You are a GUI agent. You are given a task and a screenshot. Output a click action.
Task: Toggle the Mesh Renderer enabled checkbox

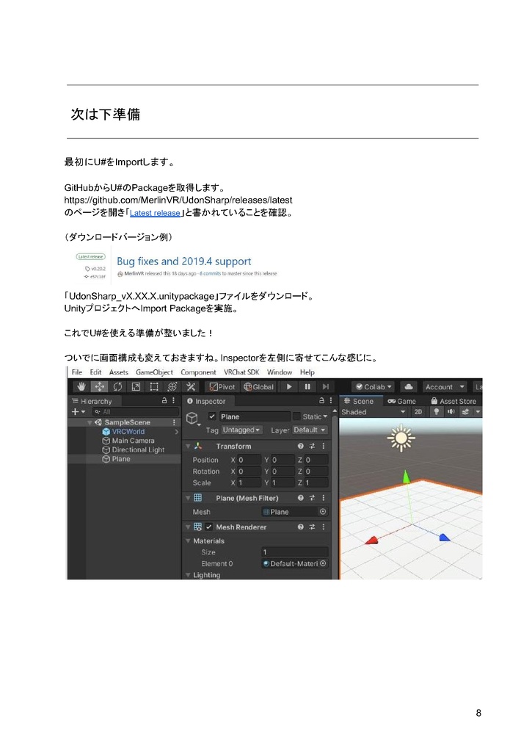tap(209, 527)
